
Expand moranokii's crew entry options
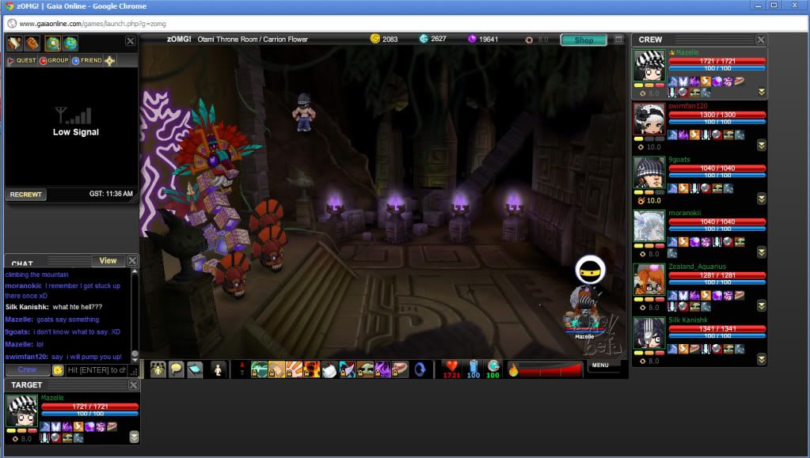tap(762, 252)
